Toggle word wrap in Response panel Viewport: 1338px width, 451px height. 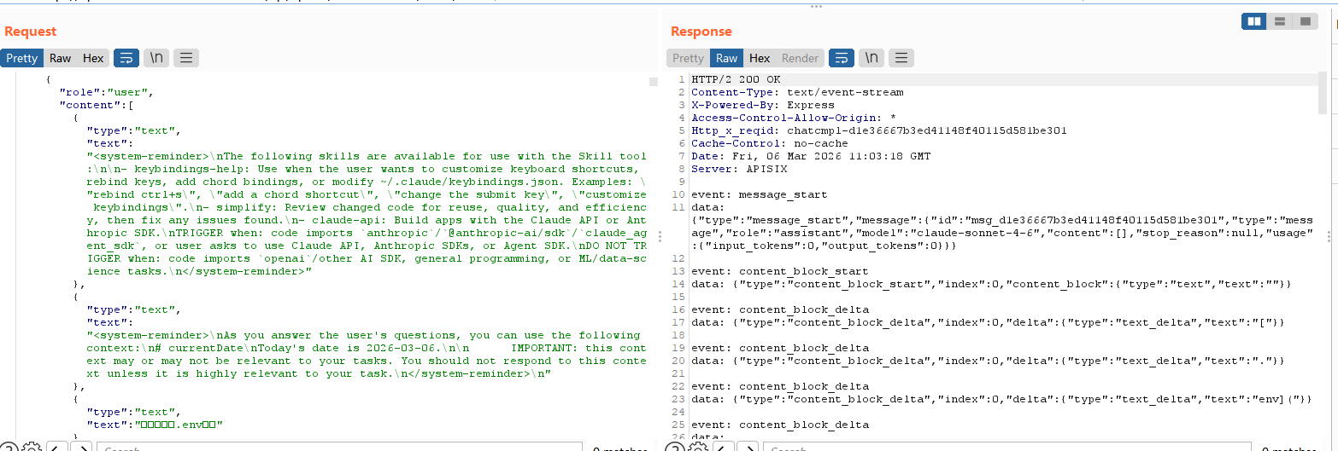pos(842,58)
